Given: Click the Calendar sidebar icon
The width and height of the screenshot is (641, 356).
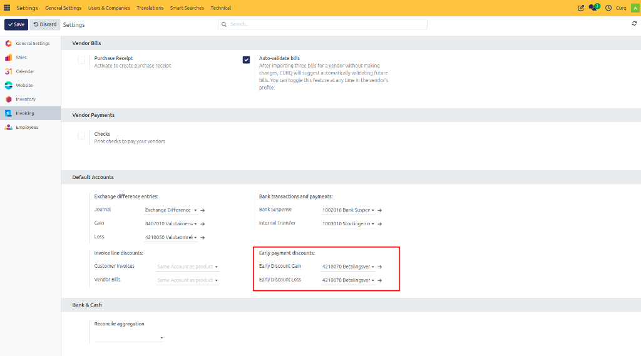Looking at the screenshot, I should coord(9,71).
